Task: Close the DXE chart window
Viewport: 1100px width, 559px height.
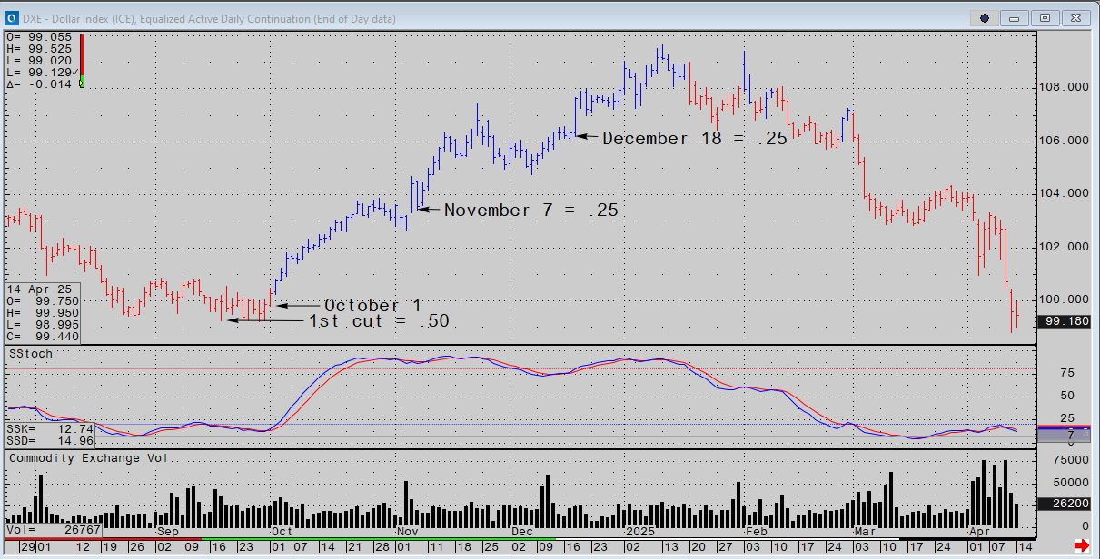Action: [x=1075, y=17]
